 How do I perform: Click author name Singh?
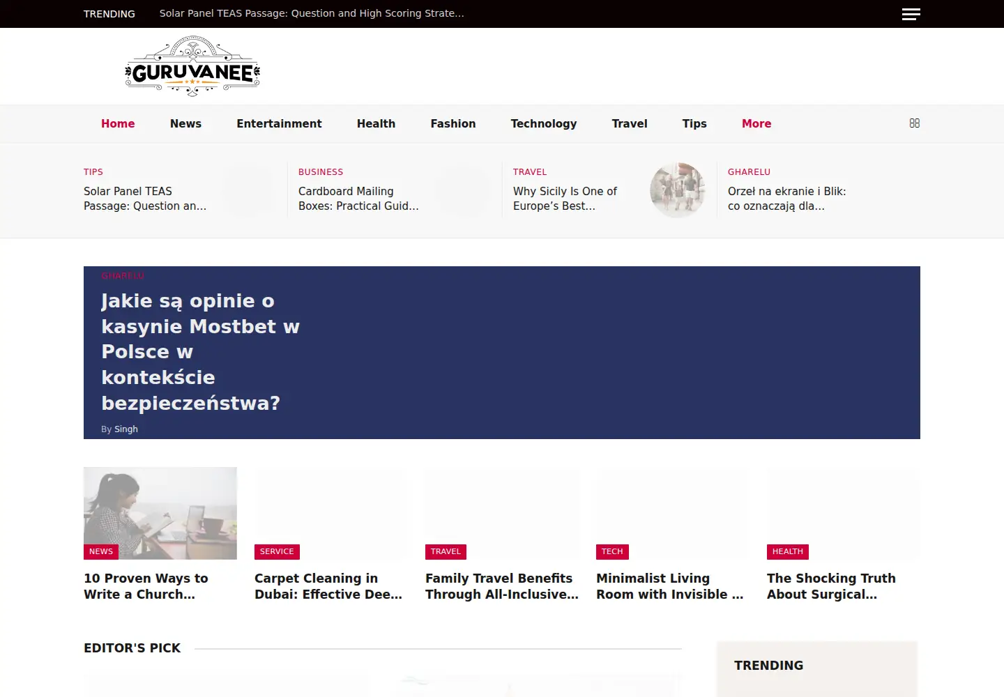click(126, 429)
